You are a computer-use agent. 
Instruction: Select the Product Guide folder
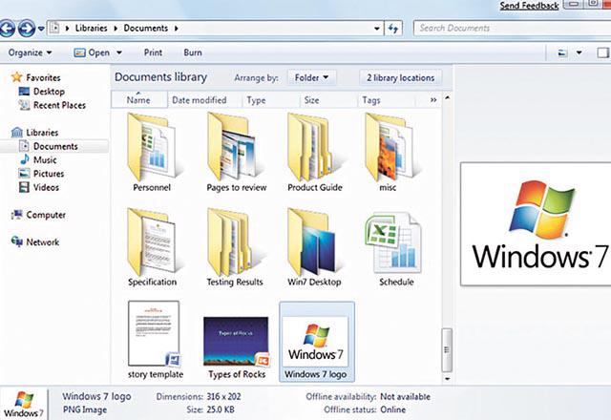tap(315, 153)
